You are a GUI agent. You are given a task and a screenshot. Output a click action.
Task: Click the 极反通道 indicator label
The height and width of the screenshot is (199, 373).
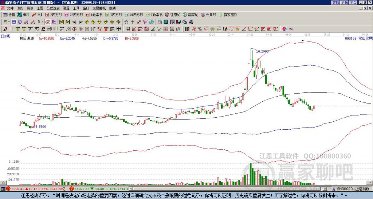pyautogui.click(x=27, y=38)
